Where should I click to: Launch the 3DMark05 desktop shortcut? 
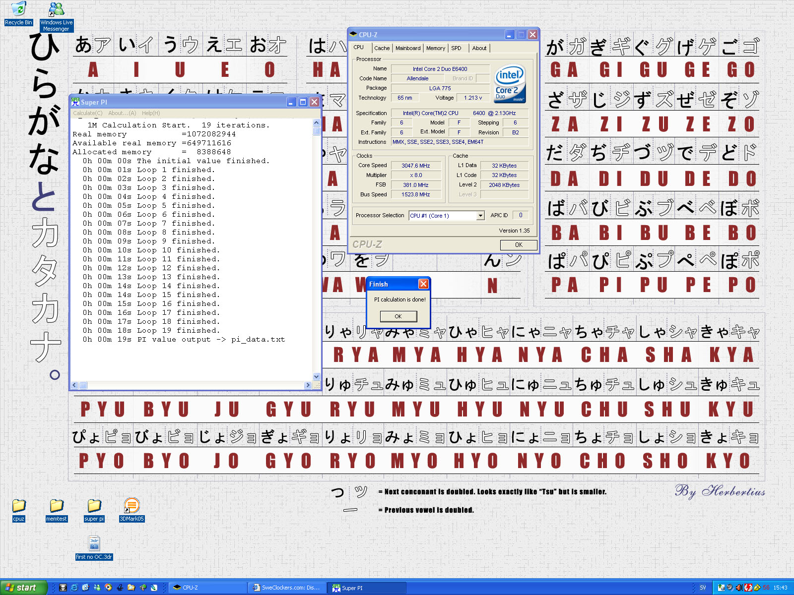click(132, 510)
